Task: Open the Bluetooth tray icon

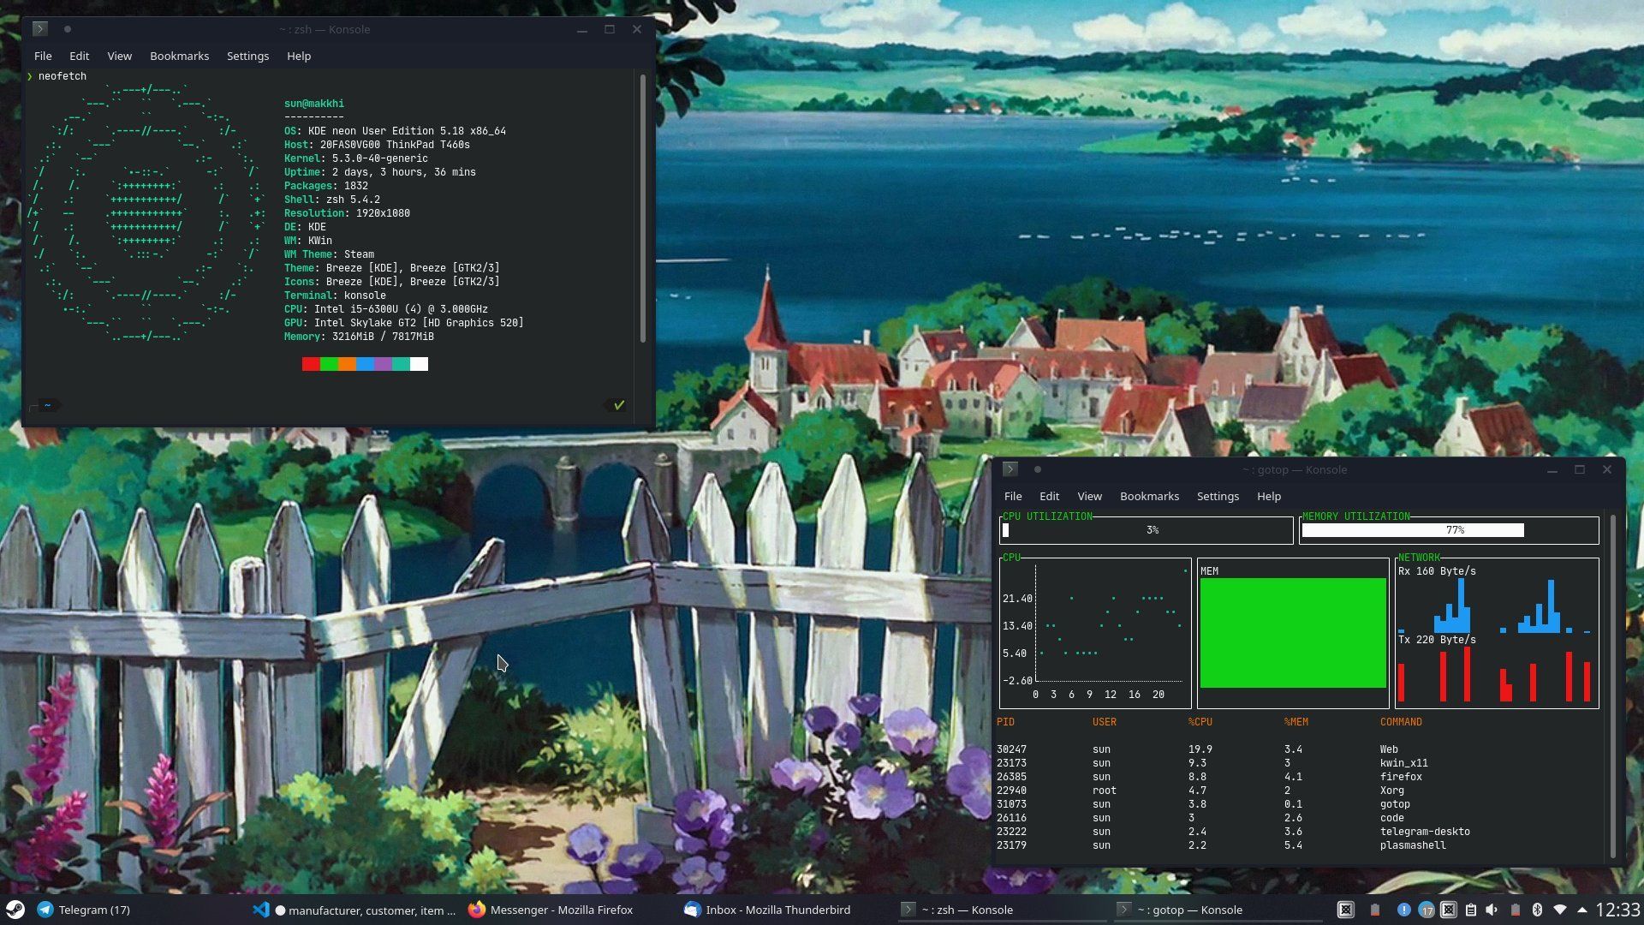Action: tap(1537, 910)
